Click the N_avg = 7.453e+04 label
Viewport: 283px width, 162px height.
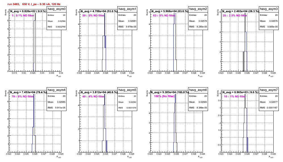28,92
